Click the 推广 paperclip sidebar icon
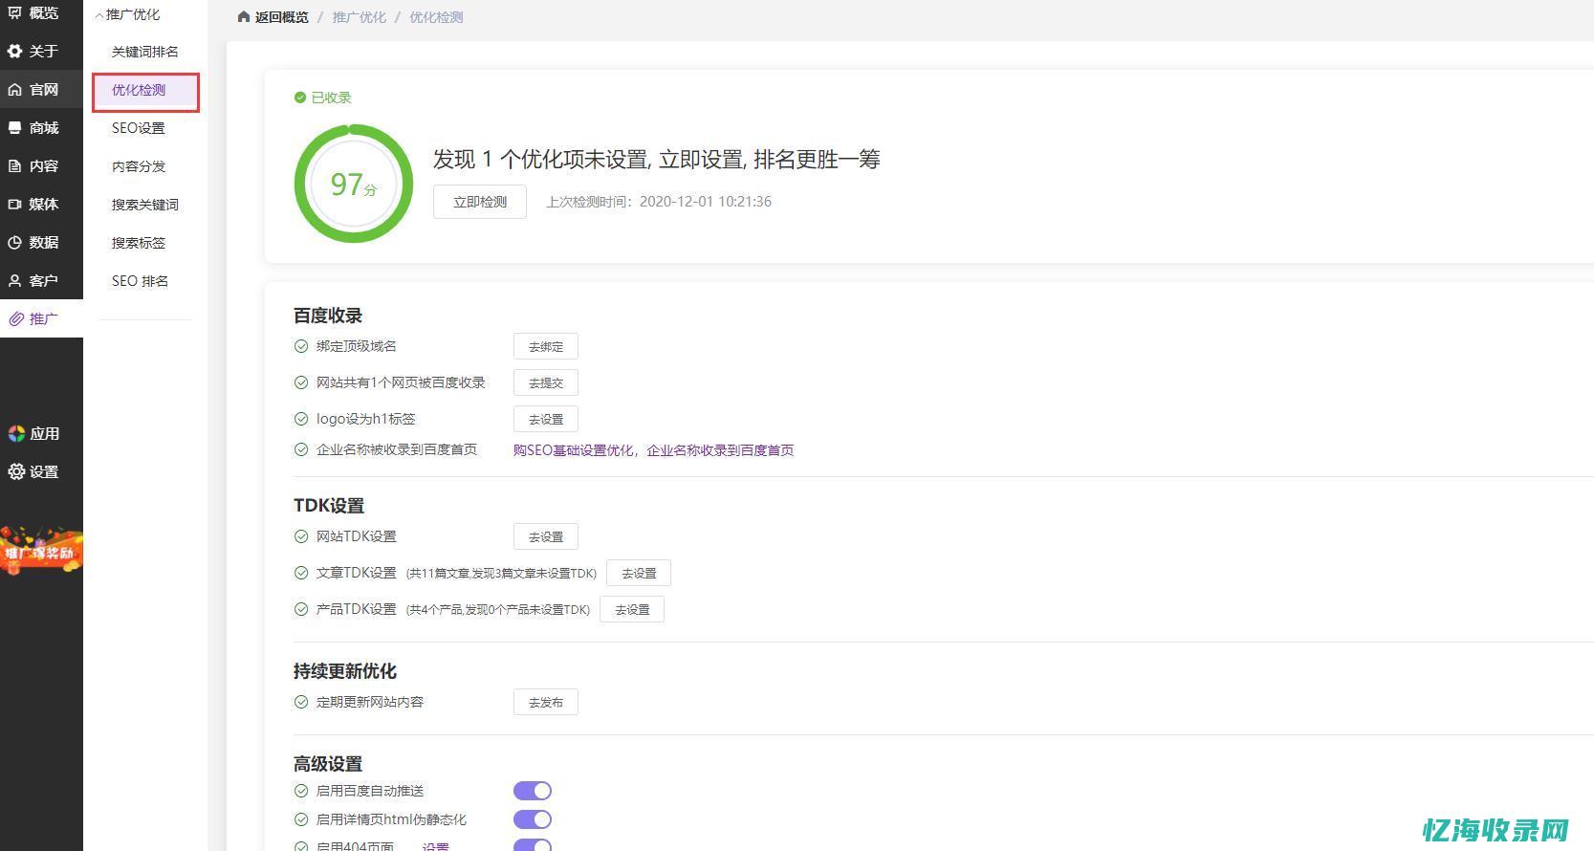1594x851 pixels. [15, 318]
